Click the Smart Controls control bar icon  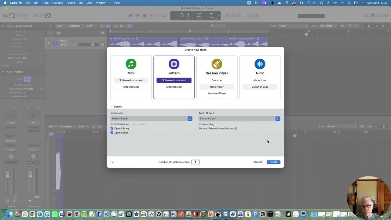pos(35,16)
